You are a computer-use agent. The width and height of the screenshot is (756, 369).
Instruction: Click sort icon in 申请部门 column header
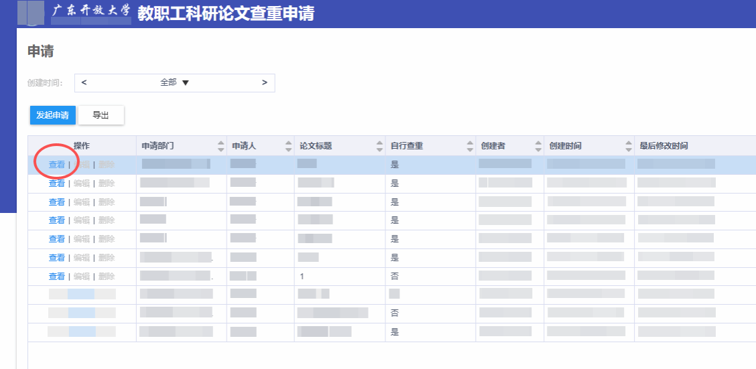[221, 146]
